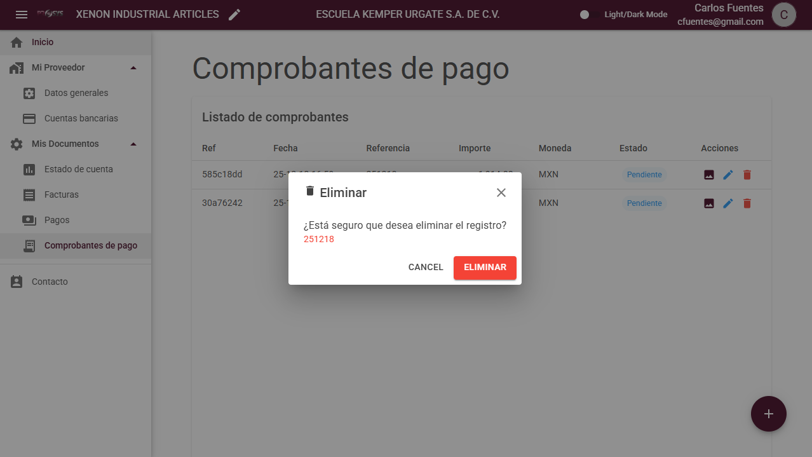The image size is (812, 457).
Task: Collapse the Mis Documentos section
Action: pyautogui.click(x=133, y=144)
